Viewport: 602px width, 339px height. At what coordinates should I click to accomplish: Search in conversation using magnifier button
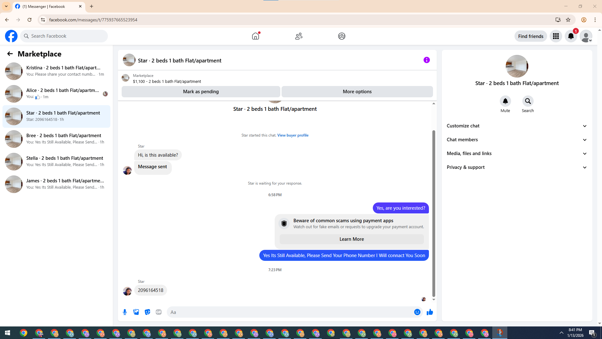click(x=528, y=101)
